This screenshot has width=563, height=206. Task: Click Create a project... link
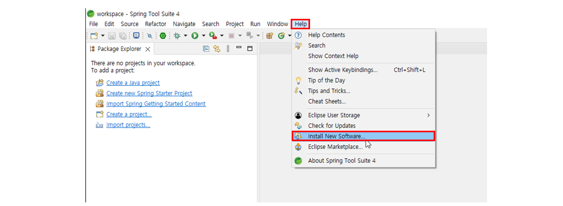click(x=129, y=115)
